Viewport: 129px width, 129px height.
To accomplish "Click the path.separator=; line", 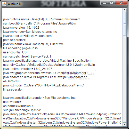I will coord(15,40).
